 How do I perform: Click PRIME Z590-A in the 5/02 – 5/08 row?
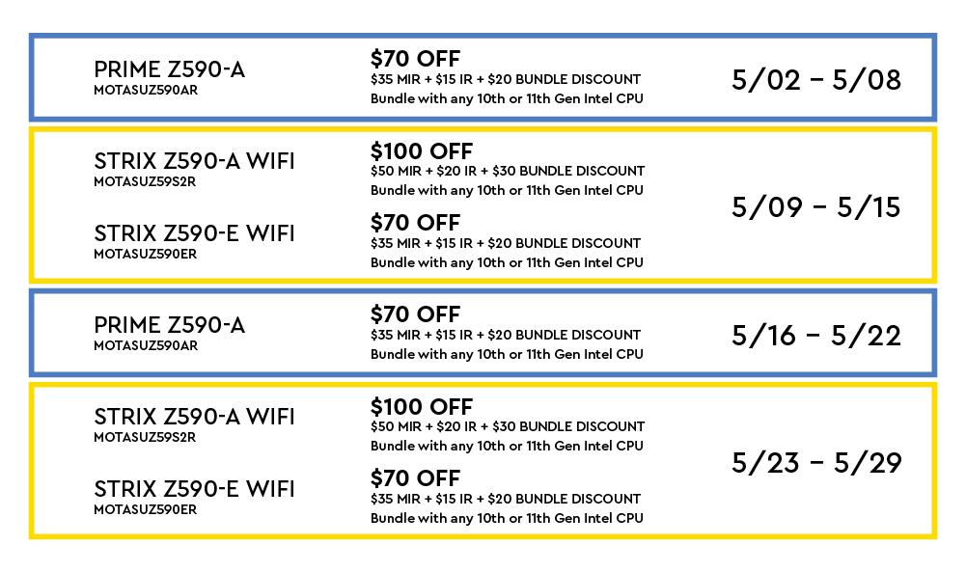pos(169,68)
